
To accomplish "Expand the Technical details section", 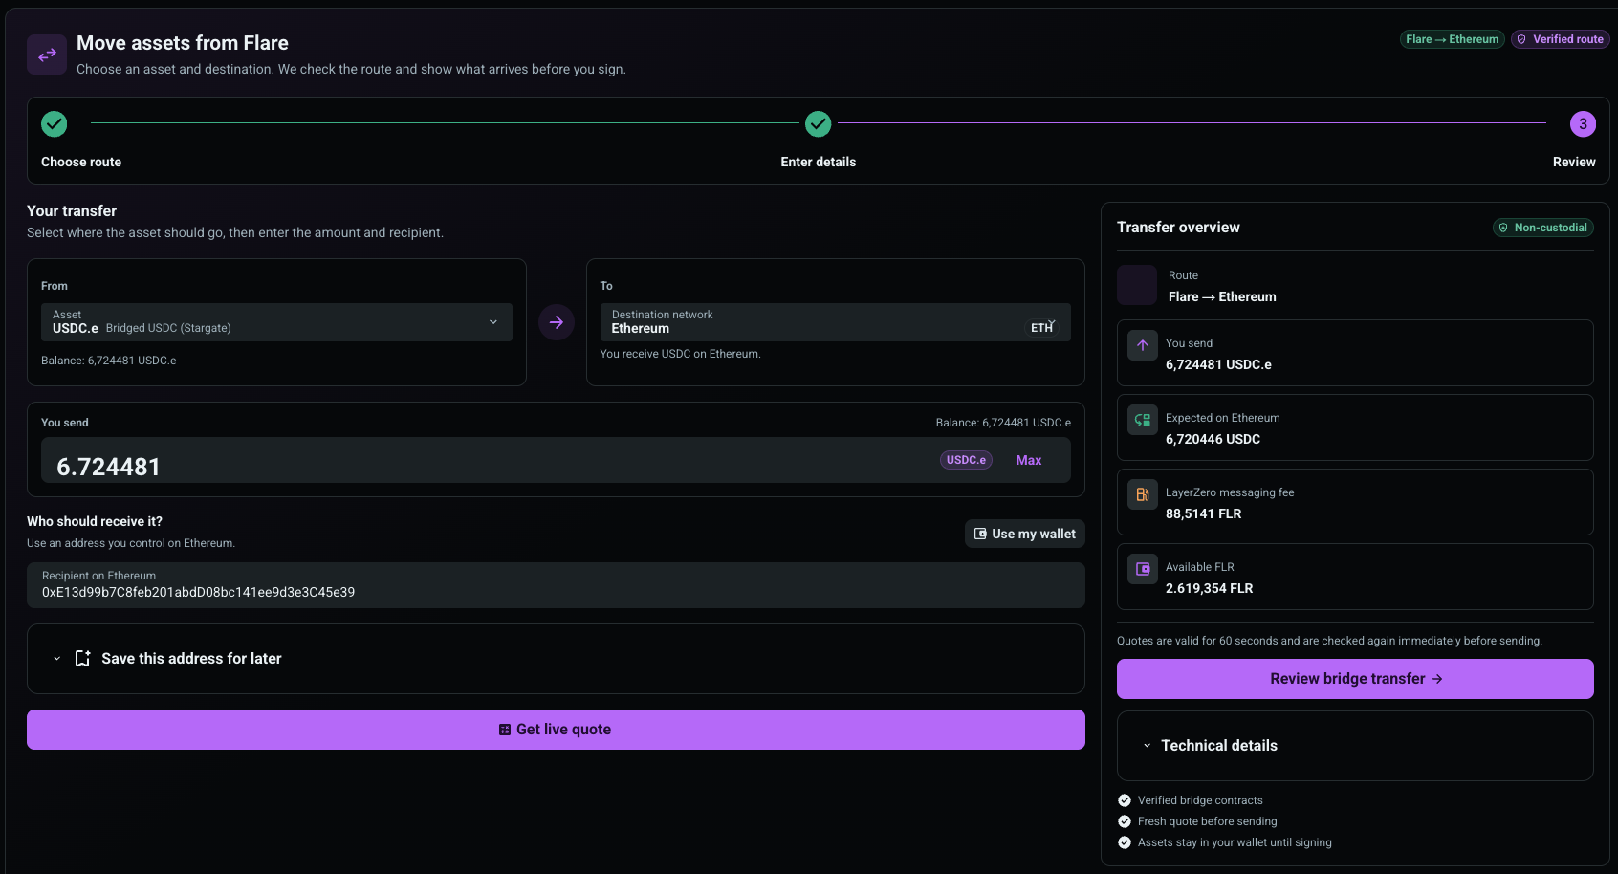I will coord(1355,746).
